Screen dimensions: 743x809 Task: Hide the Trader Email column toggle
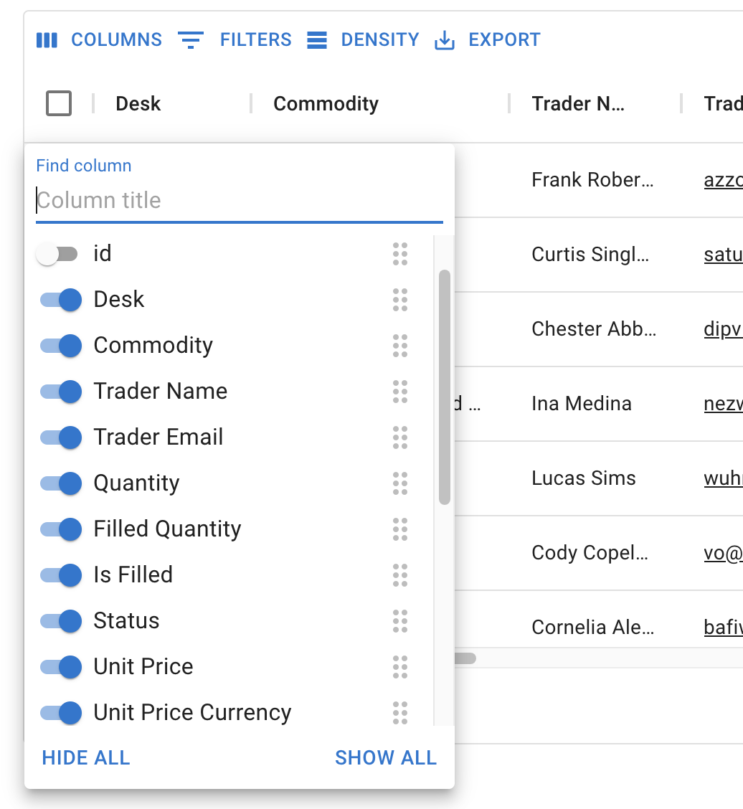coord(60,437)
